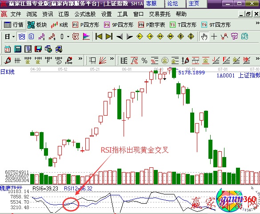Open the 文件 menu
The height and width of the screenshot is (214, 260).
tap(16, 14)
